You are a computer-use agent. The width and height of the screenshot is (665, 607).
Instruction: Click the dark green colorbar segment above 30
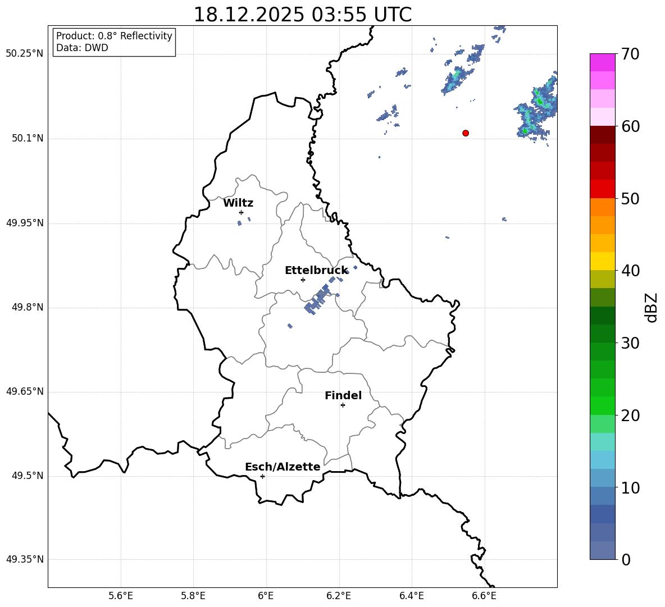coord(603,333)
